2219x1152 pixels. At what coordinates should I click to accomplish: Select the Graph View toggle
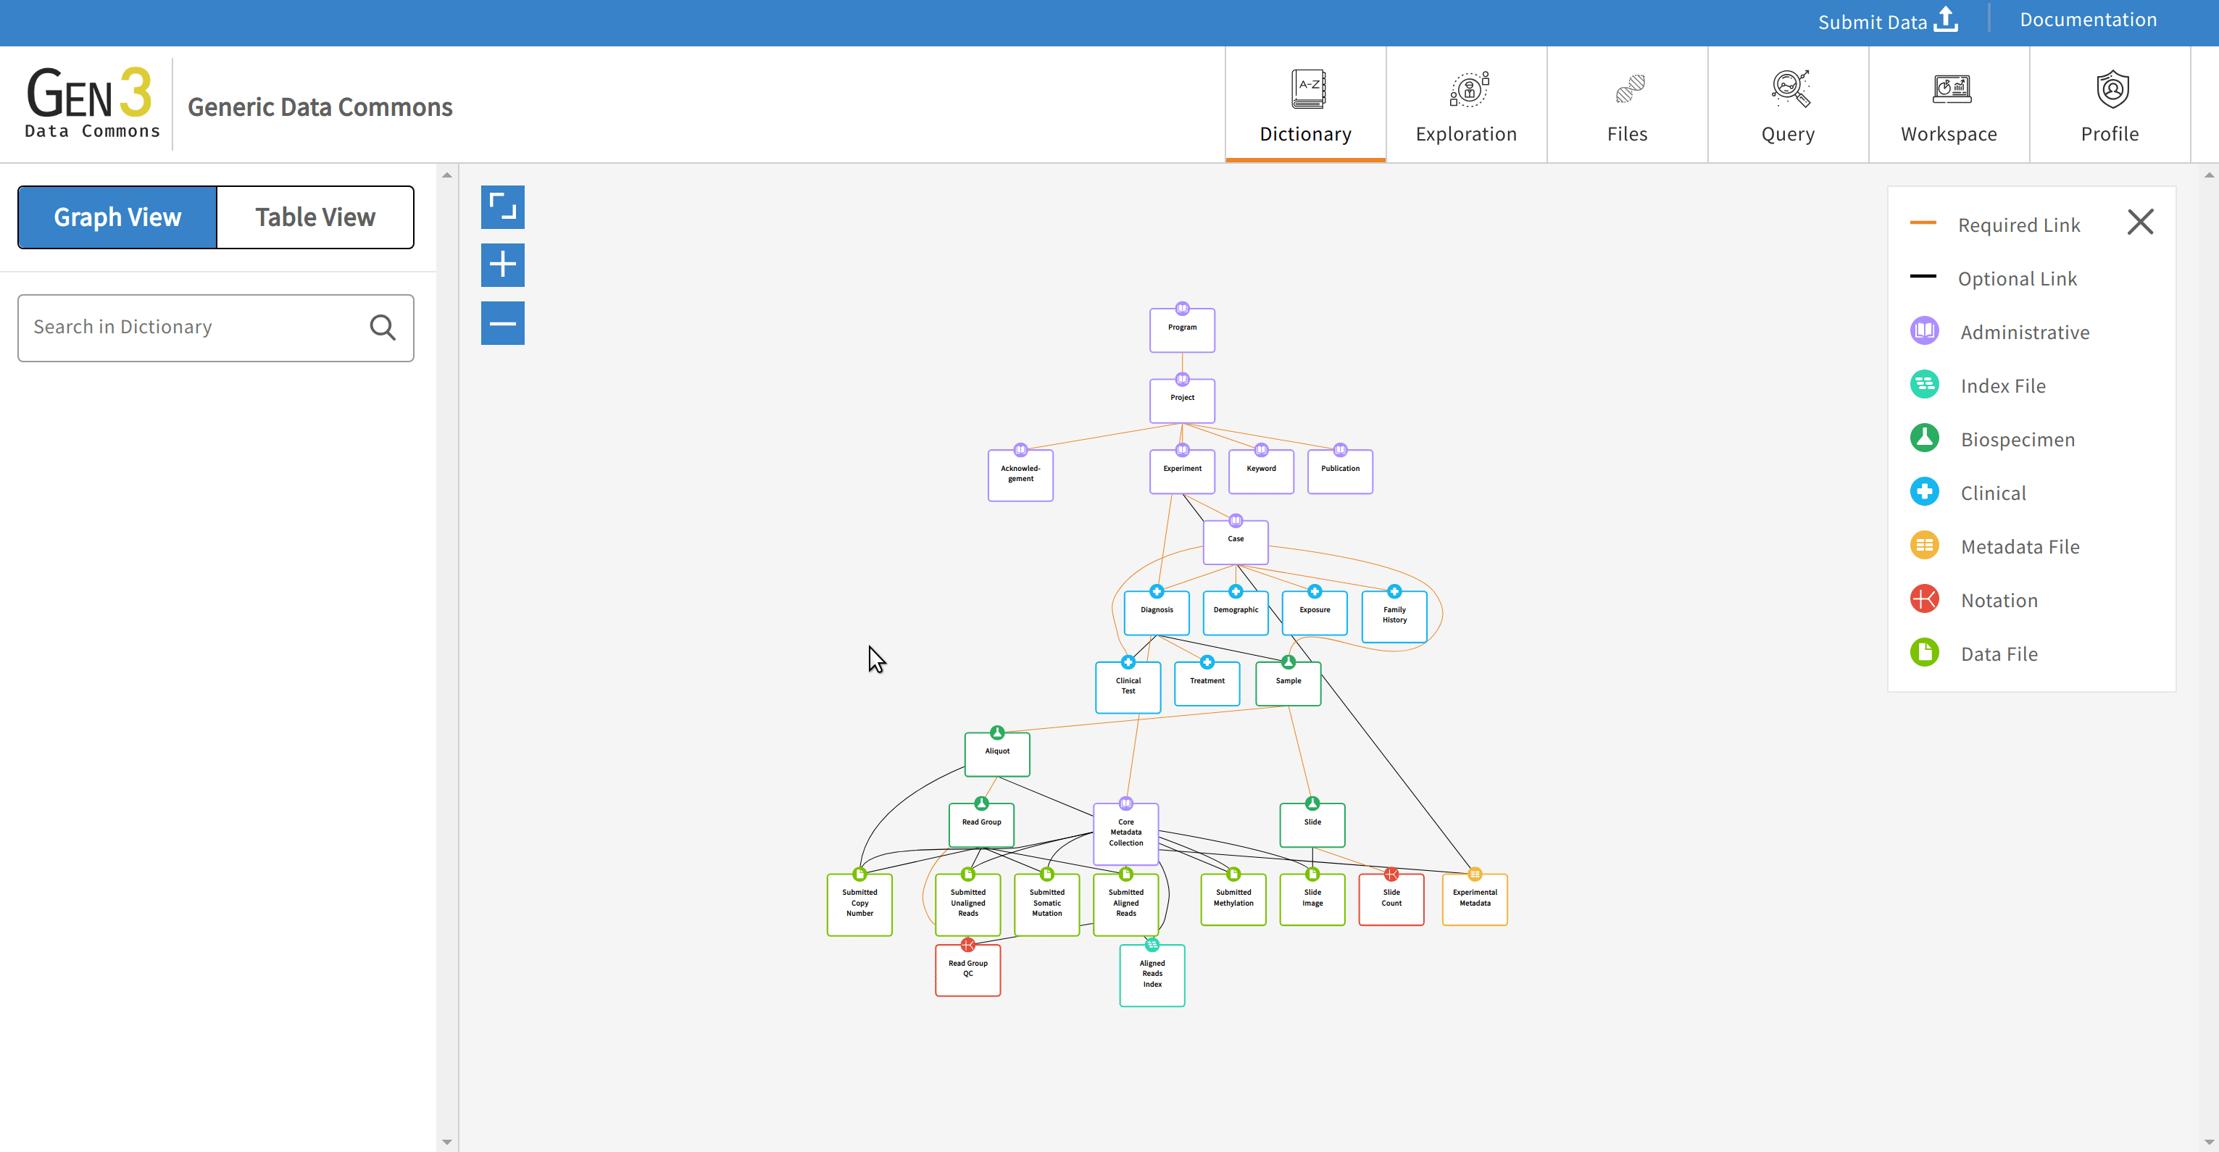coord(118,217)
